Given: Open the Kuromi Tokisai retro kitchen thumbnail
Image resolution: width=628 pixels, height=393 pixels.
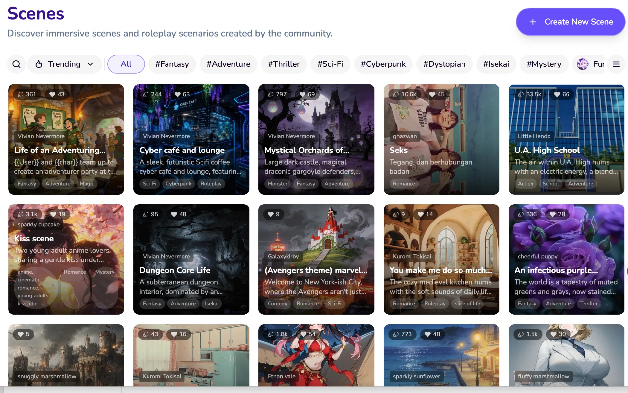Looking at the screenshot, I should [191, 355].
